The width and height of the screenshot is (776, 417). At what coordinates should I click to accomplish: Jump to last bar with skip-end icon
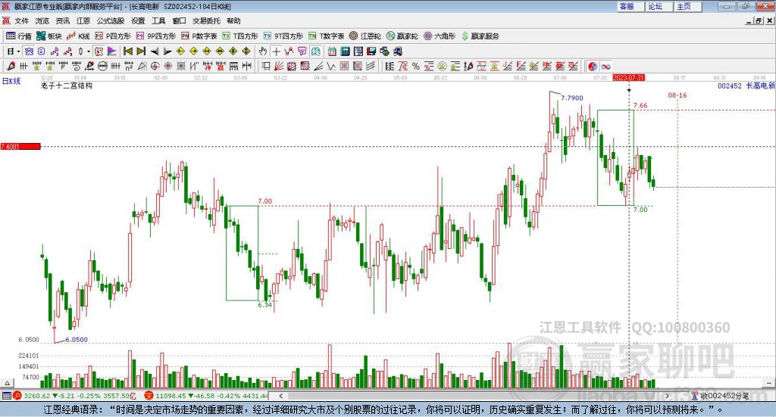click(x=141, y=51)
